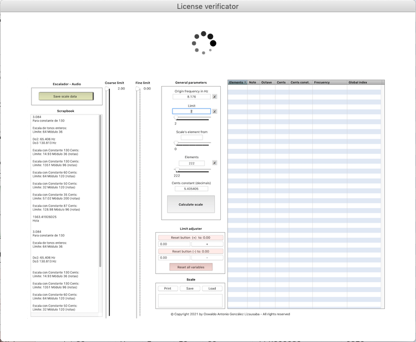Select the Cents const. column header
The width and height of the screenshot is (416, 342).
coord(300,82)
